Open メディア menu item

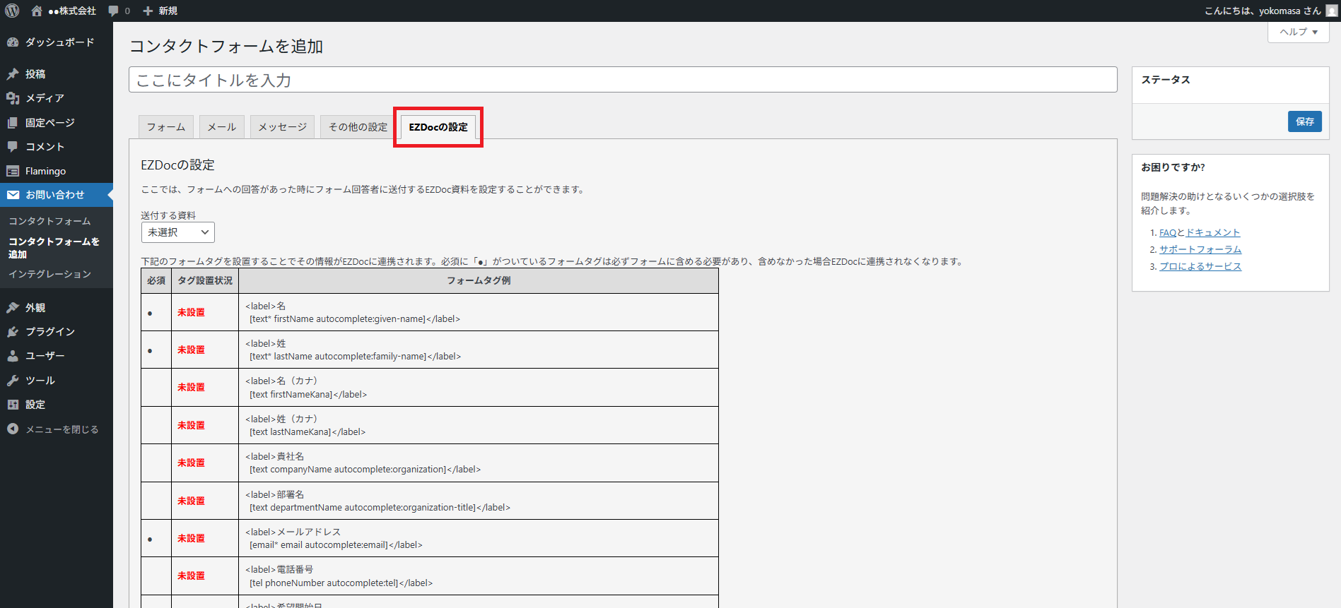point(57,98)
